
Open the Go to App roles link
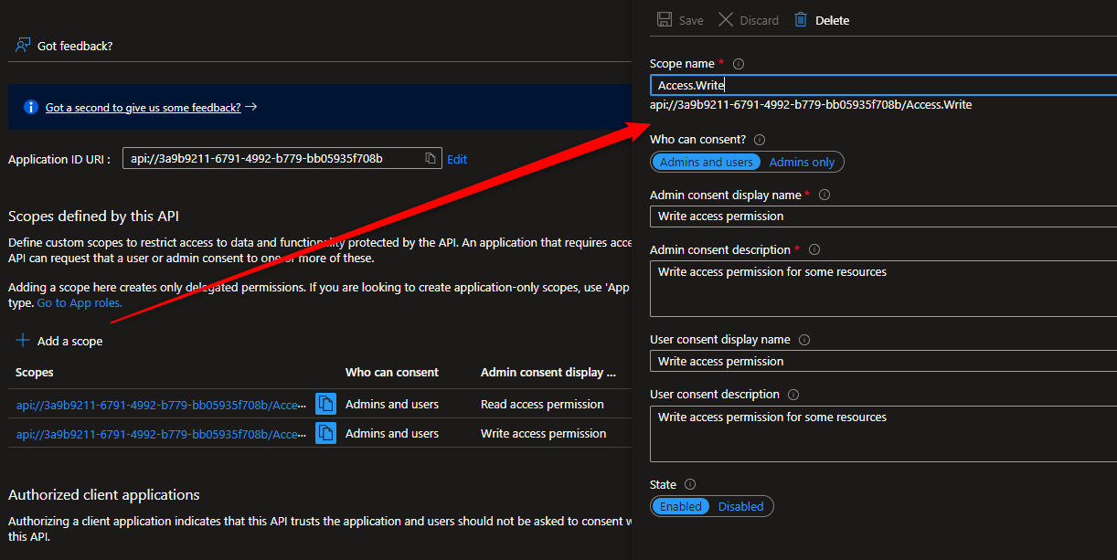point(80,302)
